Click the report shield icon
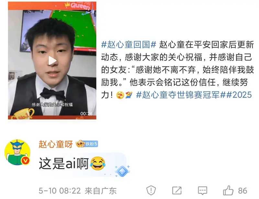Image resolution: width=259 pixels, height=199 pixels. point(151,191)
